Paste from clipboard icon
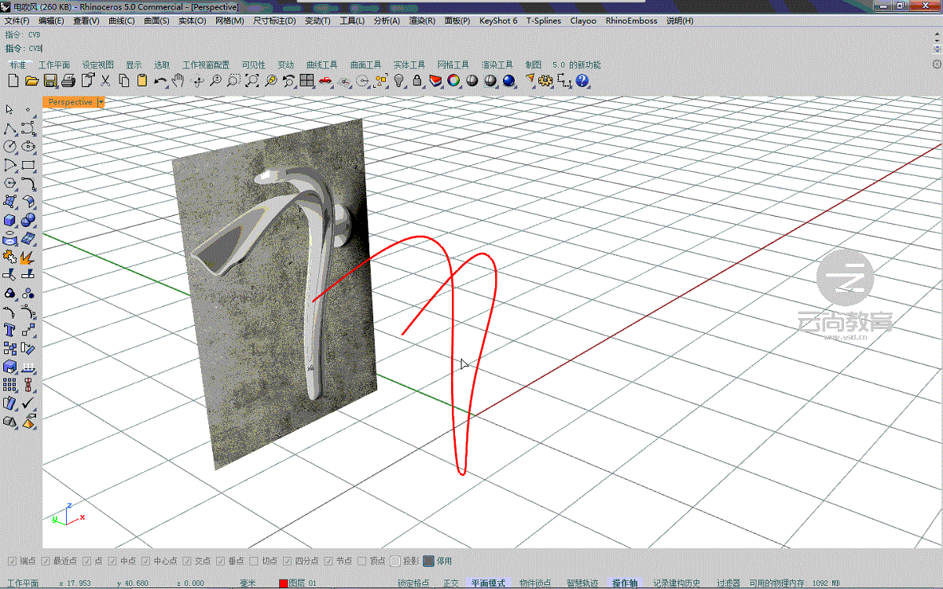Image resolution: width=943 pixels, height=589 pixels. (142, 80)
